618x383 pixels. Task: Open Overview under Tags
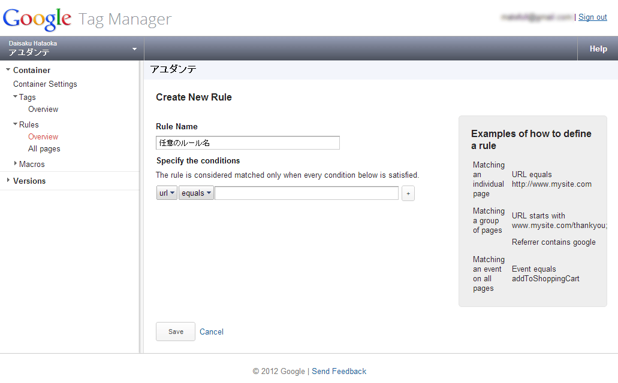click(43, 110)
